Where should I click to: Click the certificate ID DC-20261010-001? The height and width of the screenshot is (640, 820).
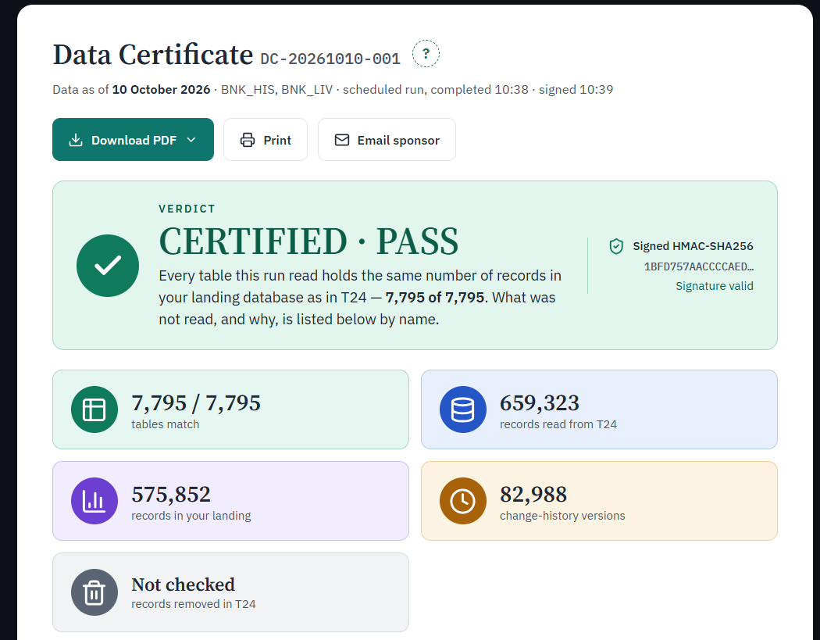(x=330, y=59)
